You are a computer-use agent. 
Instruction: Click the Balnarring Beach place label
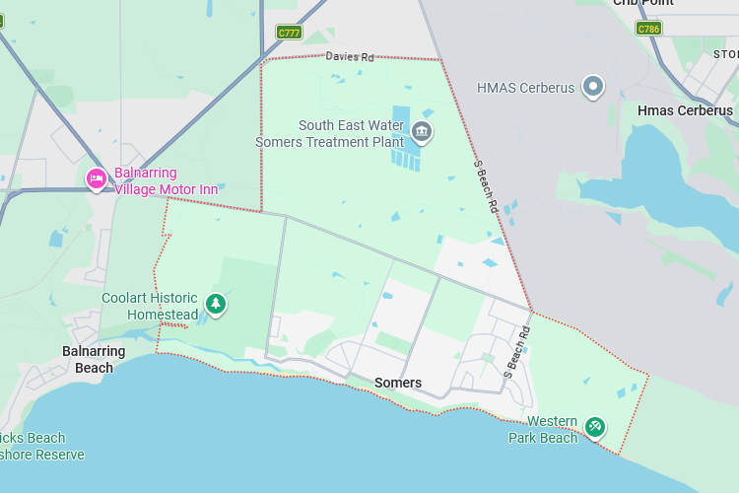click(x=94, y=360)
